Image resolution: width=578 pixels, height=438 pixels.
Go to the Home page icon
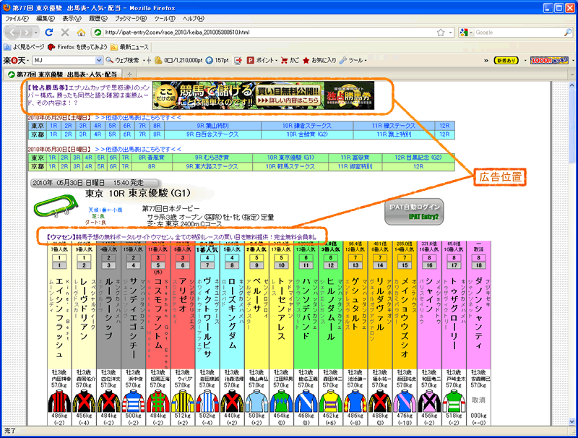coord(80,33)
